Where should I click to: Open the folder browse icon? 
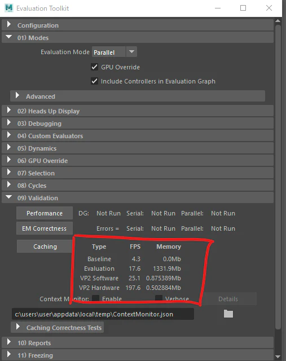tap(228, 314)
